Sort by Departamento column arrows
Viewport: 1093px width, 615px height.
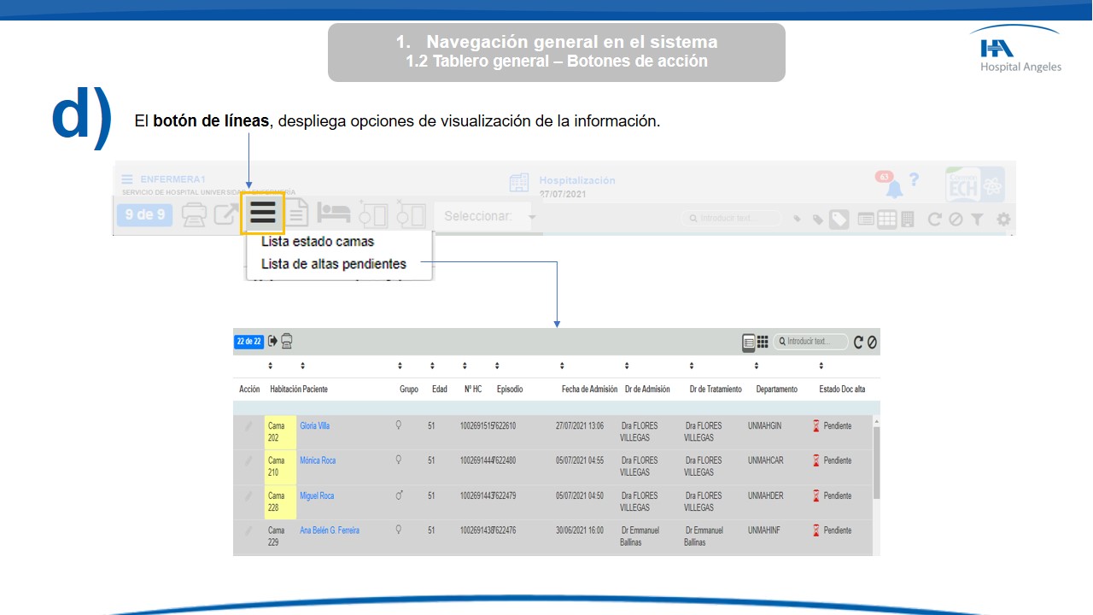[x=756, y=366]
